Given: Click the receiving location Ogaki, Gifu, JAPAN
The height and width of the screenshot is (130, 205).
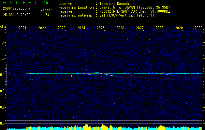Looking at the screenshot, I should [117, 8].
